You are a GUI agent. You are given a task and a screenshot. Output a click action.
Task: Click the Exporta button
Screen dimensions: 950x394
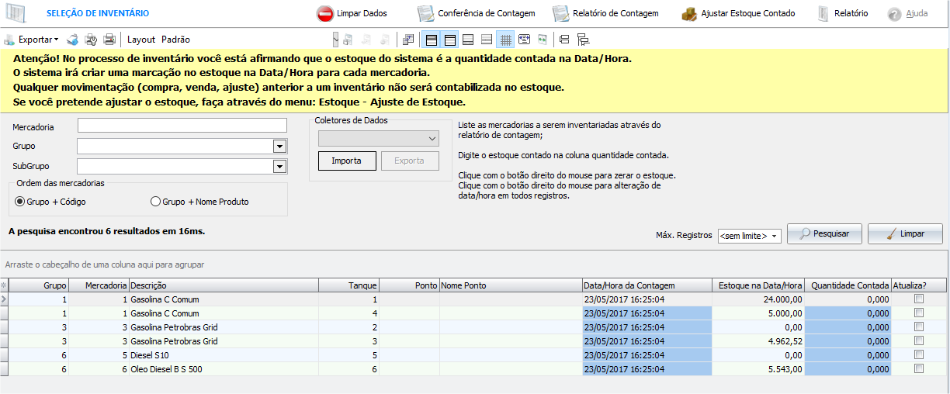(x=410, y=161)
